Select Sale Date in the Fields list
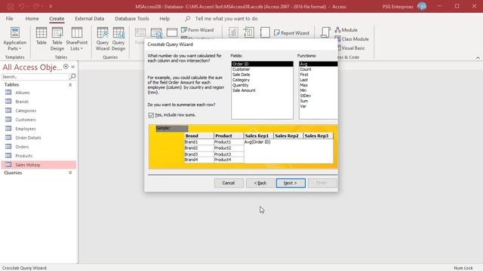The height and width of the screenshot is (271, 483). (262, 75)
